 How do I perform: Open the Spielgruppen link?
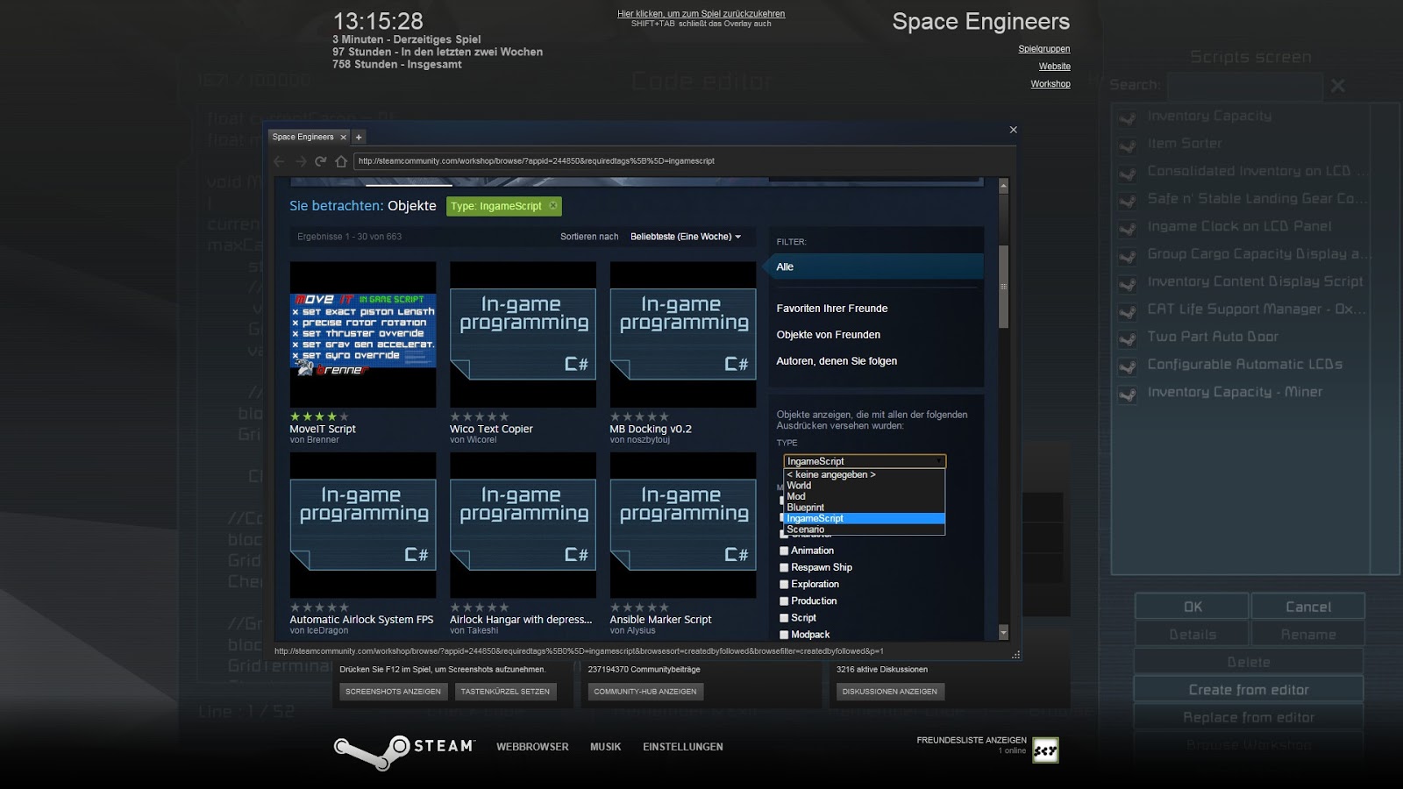click(1043, 49)
